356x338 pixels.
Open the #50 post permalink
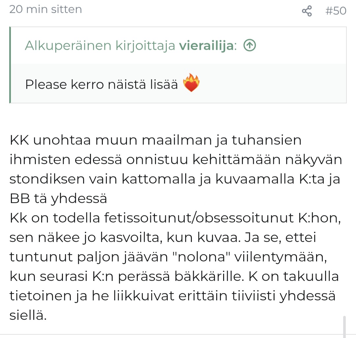(x=336, y=11)
